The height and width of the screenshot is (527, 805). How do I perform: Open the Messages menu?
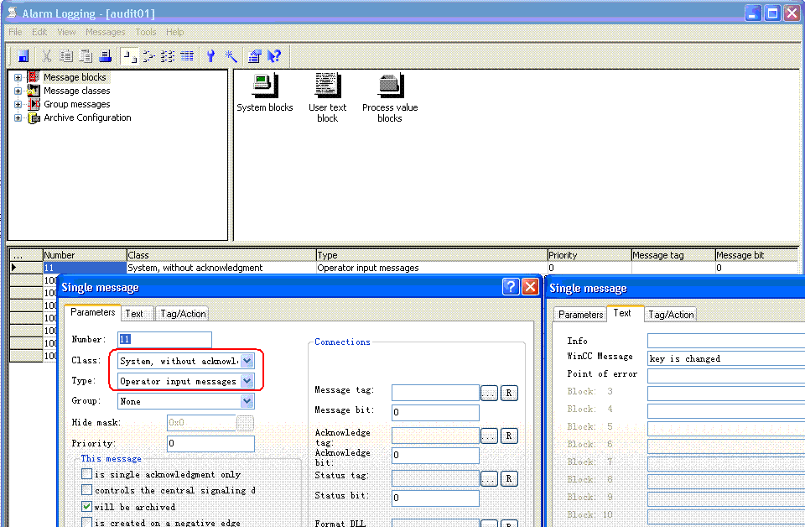106,32
